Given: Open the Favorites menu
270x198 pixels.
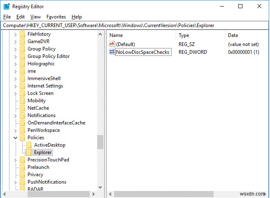Looking at the screenshot, I should coord(56,17).
